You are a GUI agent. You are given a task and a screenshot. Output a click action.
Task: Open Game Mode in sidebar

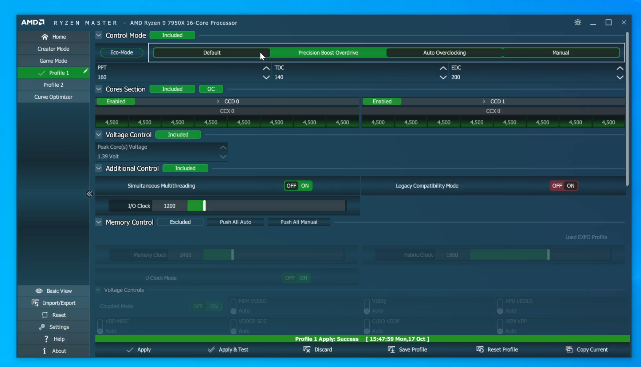[x=53, y=61]
